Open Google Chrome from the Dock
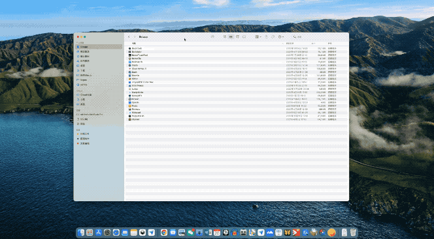Screen dimensions: 434x239 tap(164, 232)
